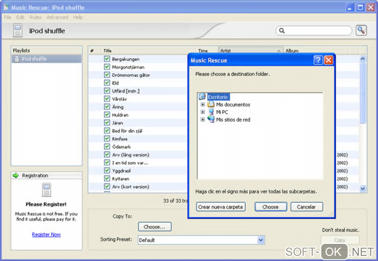Click the magnifier icon inside search field
The image size is (378, 261).
pyautogui.click(x=282, y=31)
